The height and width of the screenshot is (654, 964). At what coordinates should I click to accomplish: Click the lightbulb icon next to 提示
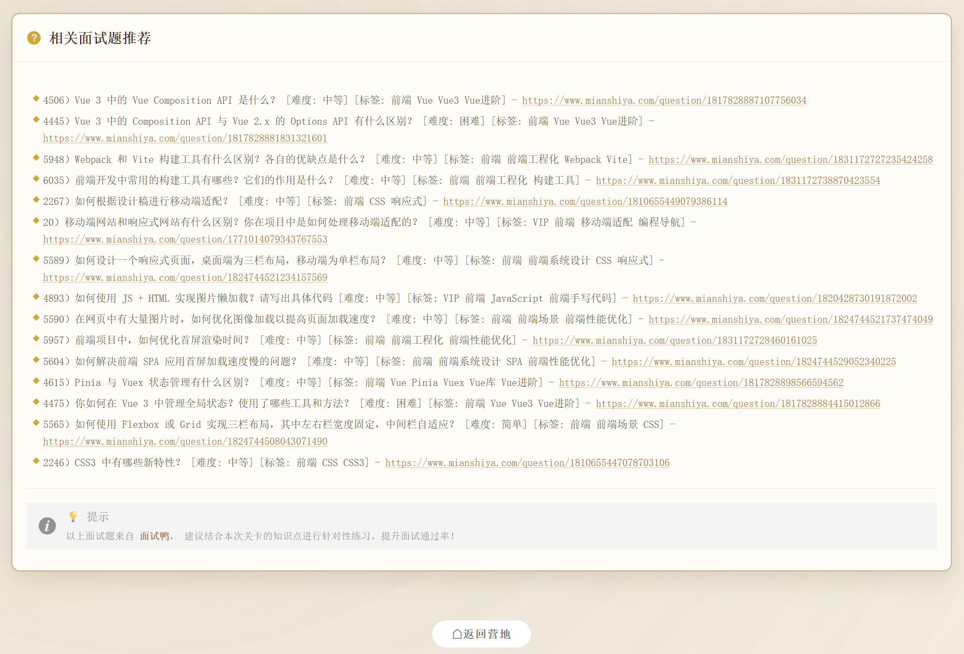[x=73, y=516]
